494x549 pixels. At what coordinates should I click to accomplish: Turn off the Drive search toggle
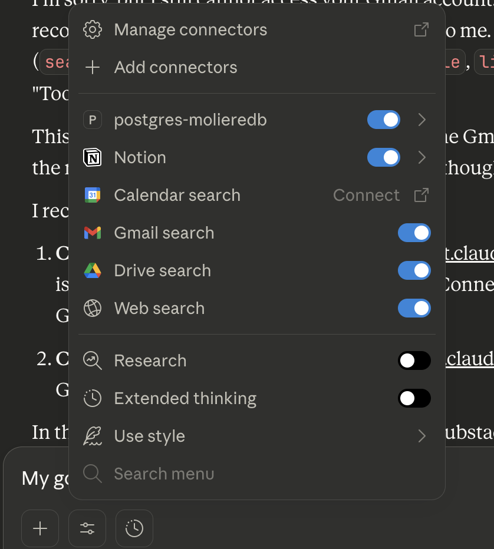click(414, 271)
